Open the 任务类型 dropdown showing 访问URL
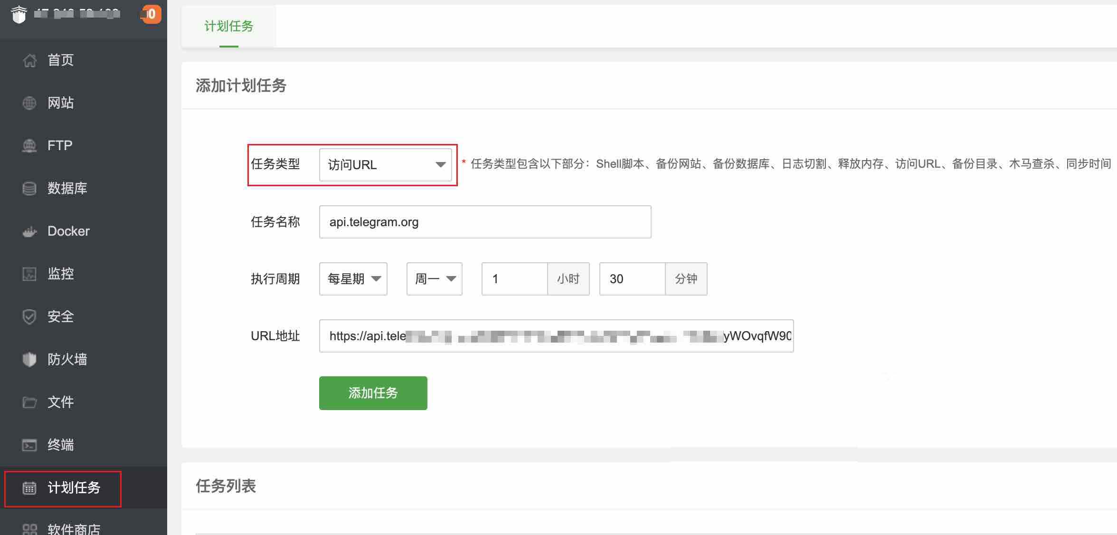The image size is (1117, 535). (385, 164)
